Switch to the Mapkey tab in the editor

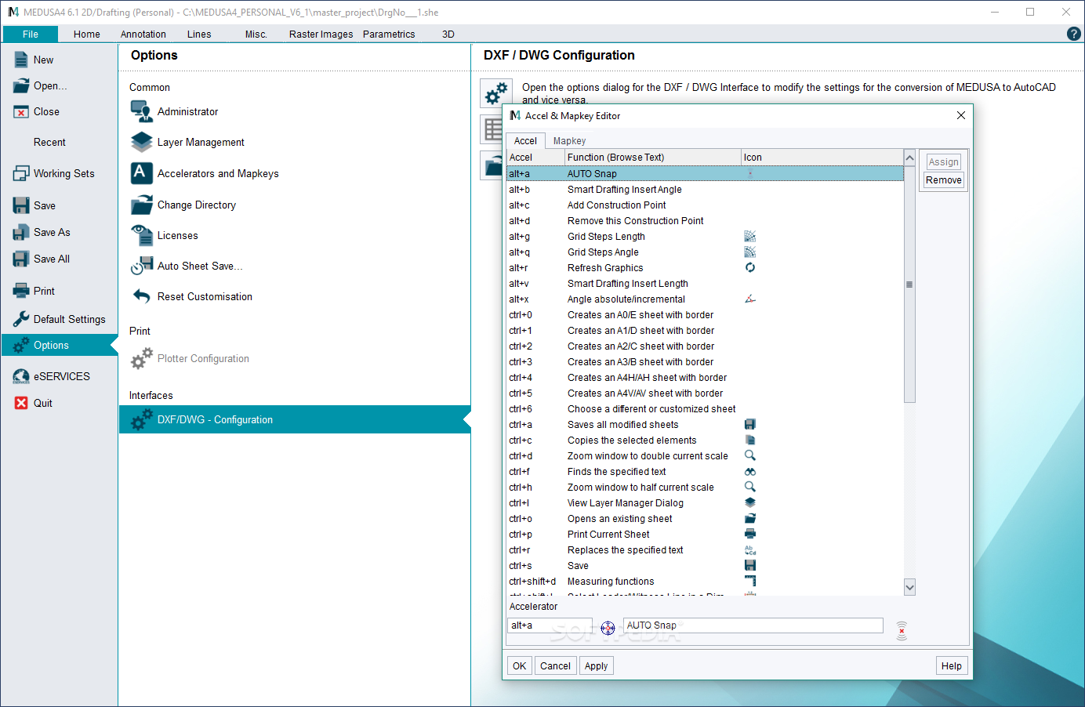point(569,141)
